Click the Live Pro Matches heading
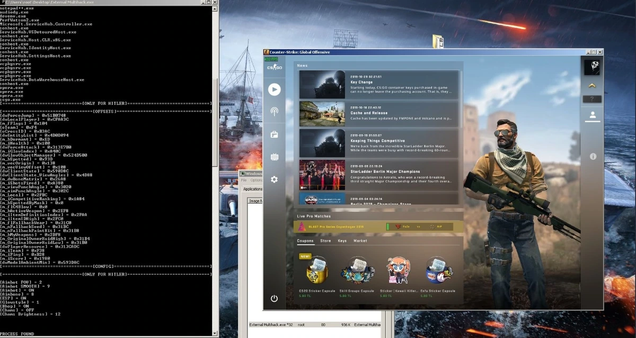The image size is (636, 338). (x=314, y=216)
